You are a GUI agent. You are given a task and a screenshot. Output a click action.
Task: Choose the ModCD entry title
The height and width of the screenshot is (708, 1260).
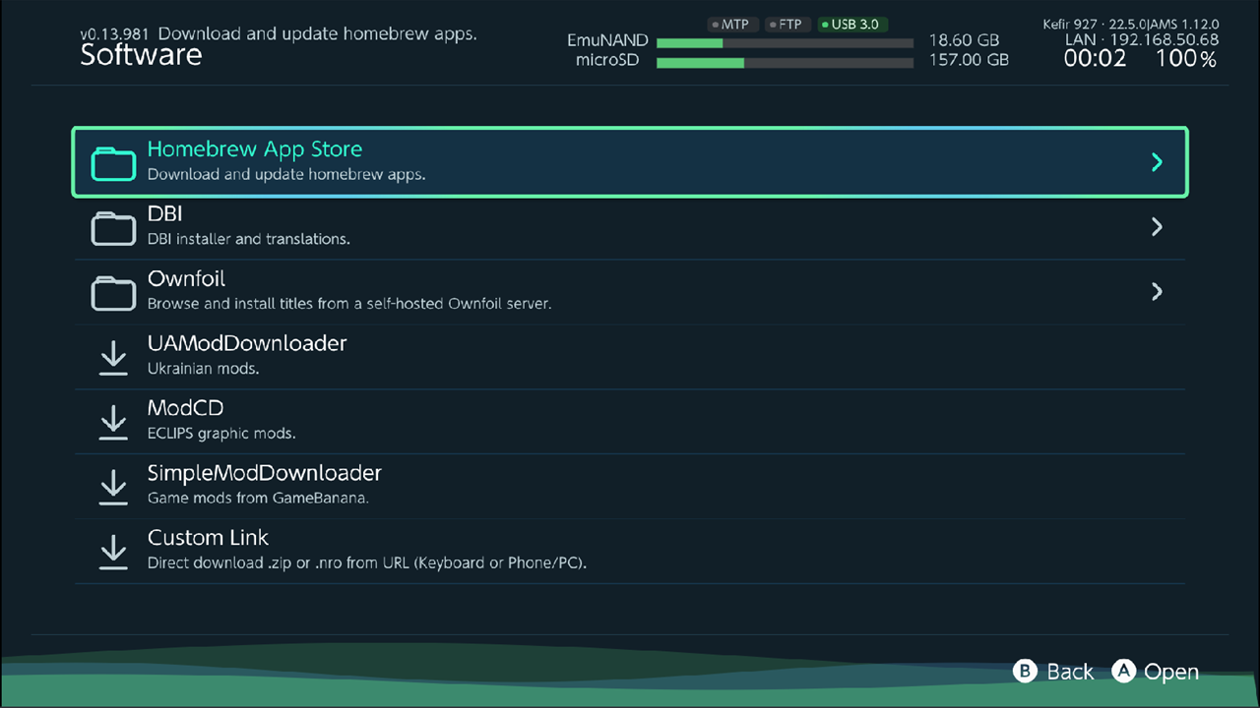pyautogui.click(x=186, y=409)
